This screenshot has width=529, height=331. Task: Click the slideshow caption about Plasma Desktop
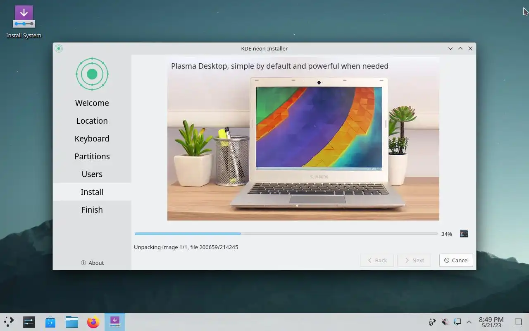(280, 66)
